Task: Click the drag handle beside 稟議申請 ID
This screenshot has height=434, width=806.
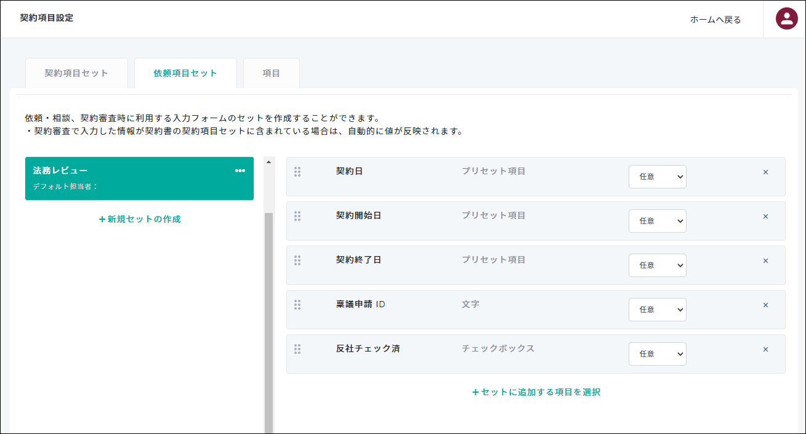Action: point(298,305)
